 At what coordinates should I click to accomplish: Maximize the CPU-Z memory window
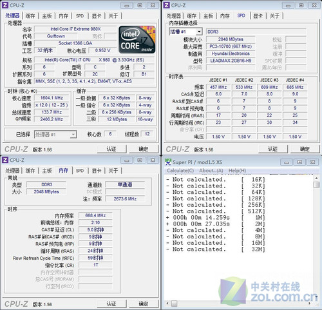point(140,160)
